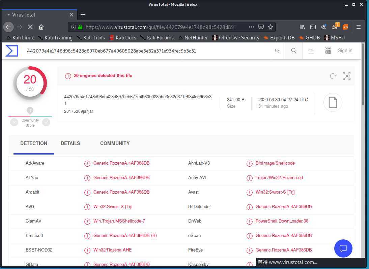This screenshot has height=269, width=369.
Task: Click the Avast result Win32:Swrort-S [Trj]
Action: 275,192
